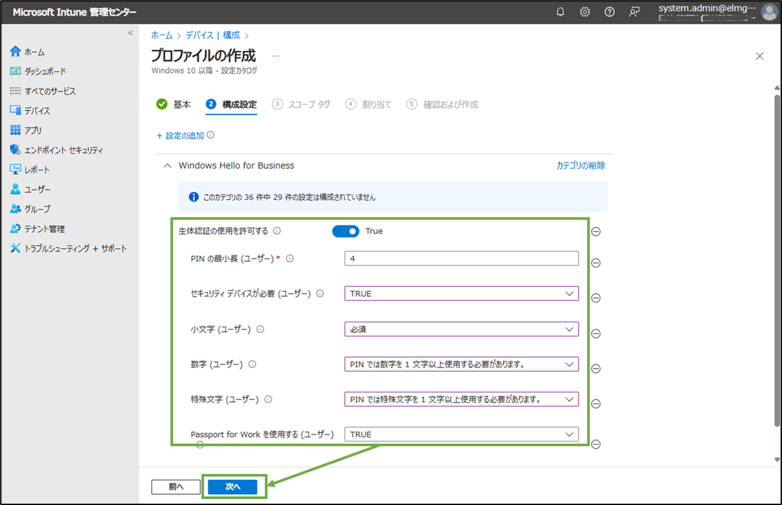The width and height of the screenshot is (782, 505).
Task: Remove the 数字 setting with minus icon
Action: tap(596, 368)
